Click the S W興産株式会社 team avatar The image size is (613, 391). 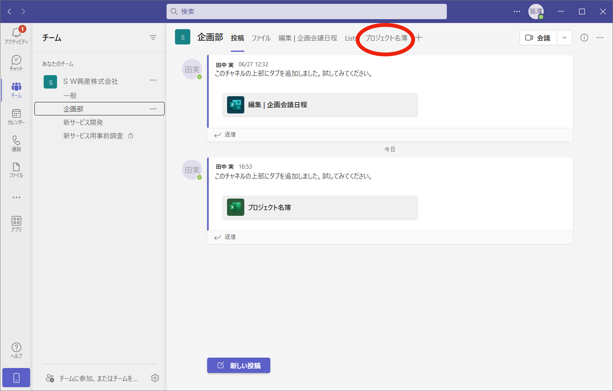coord(51,82)
